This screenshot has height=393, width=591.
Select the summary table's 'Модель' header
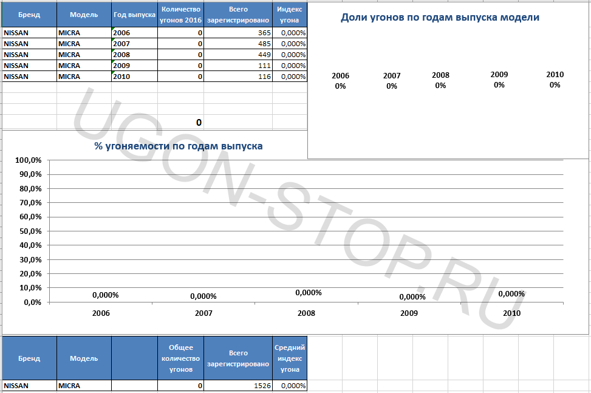click(84, 358)
